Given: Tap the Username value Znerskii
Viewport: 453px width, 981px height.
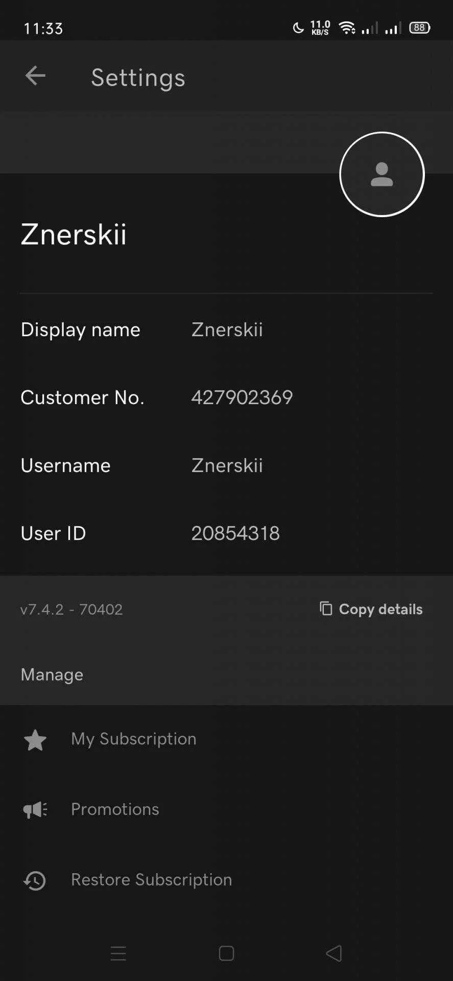Looking at the screenshot, I should (x=227, y=465).
